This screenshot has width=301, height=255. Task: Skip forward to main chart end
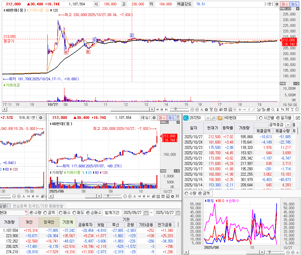(166, 110)
